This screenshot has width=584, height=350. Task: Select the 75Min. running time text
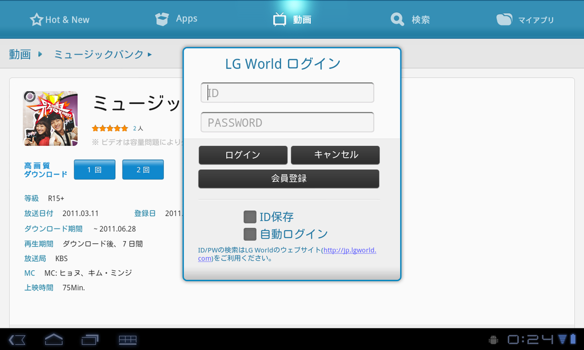[74, 288]
